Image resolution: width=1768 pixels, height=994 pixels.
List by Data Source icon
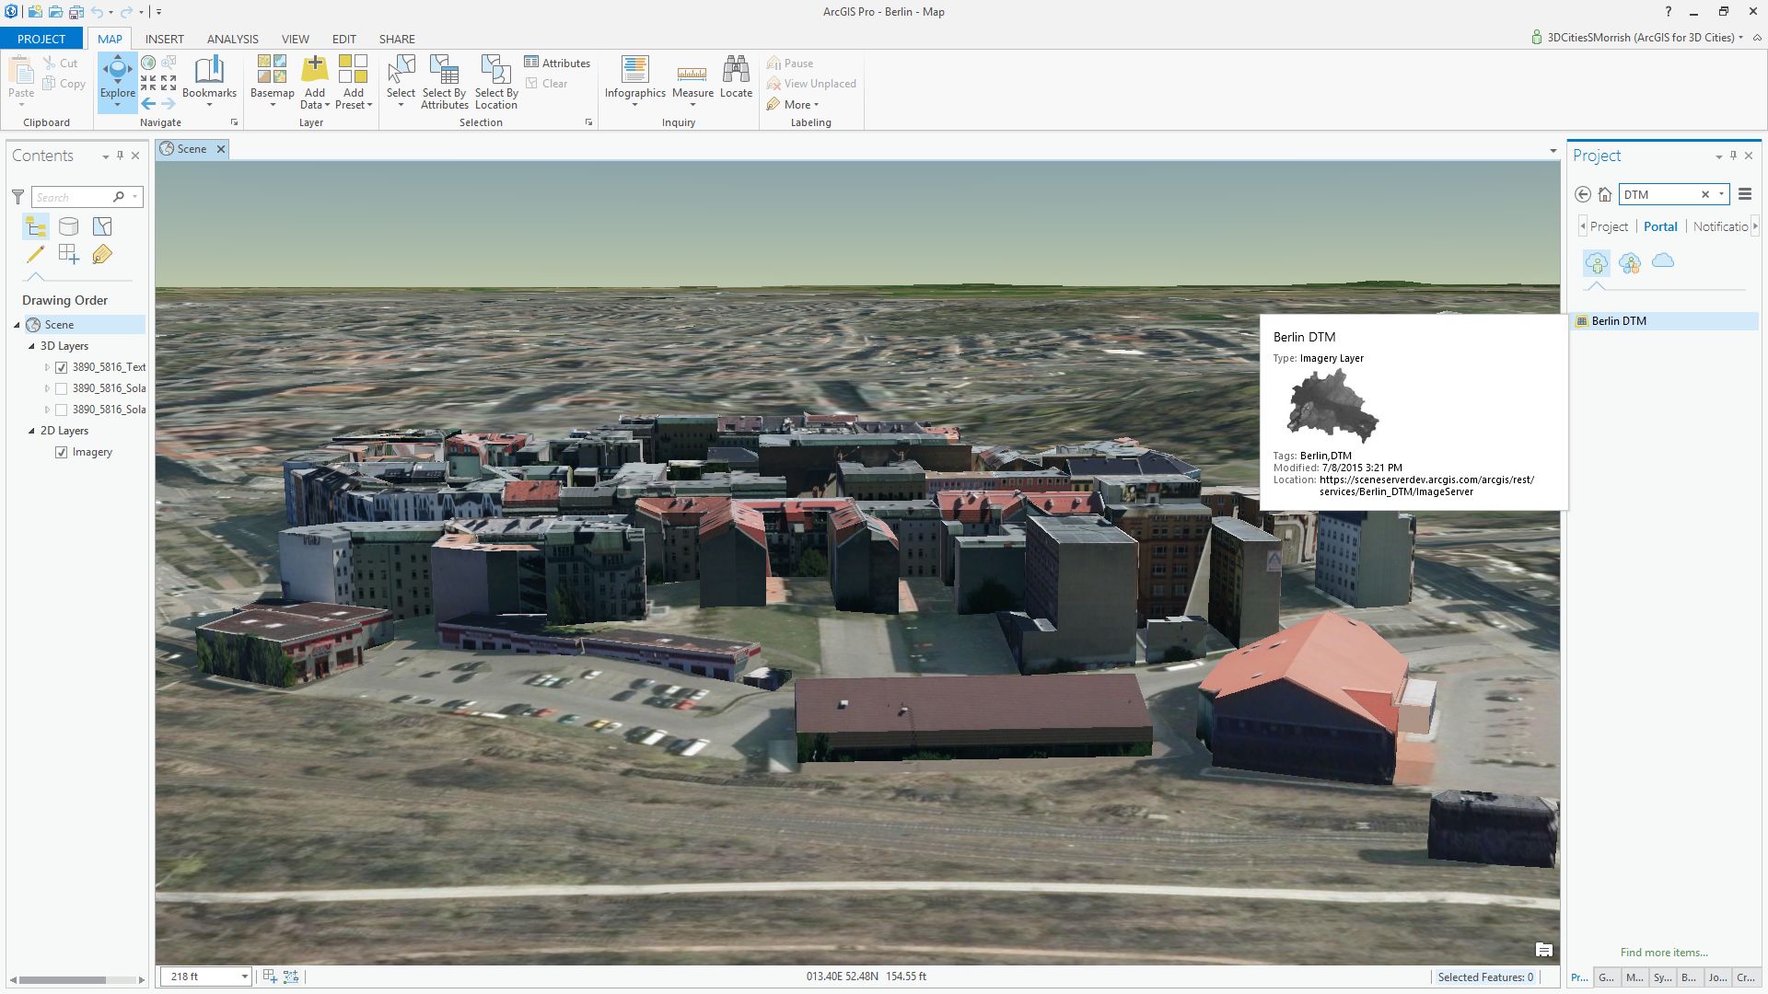pyautogui.click(x=69, y=226)
